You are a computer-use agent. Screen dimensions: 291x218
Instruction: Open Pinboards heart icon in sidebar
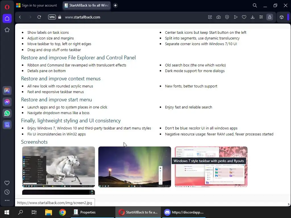click(x=7, y=183)
